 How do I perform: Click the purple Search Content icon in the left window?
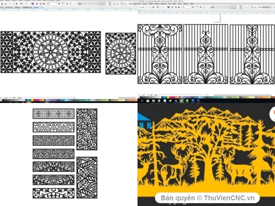[32, 4]
